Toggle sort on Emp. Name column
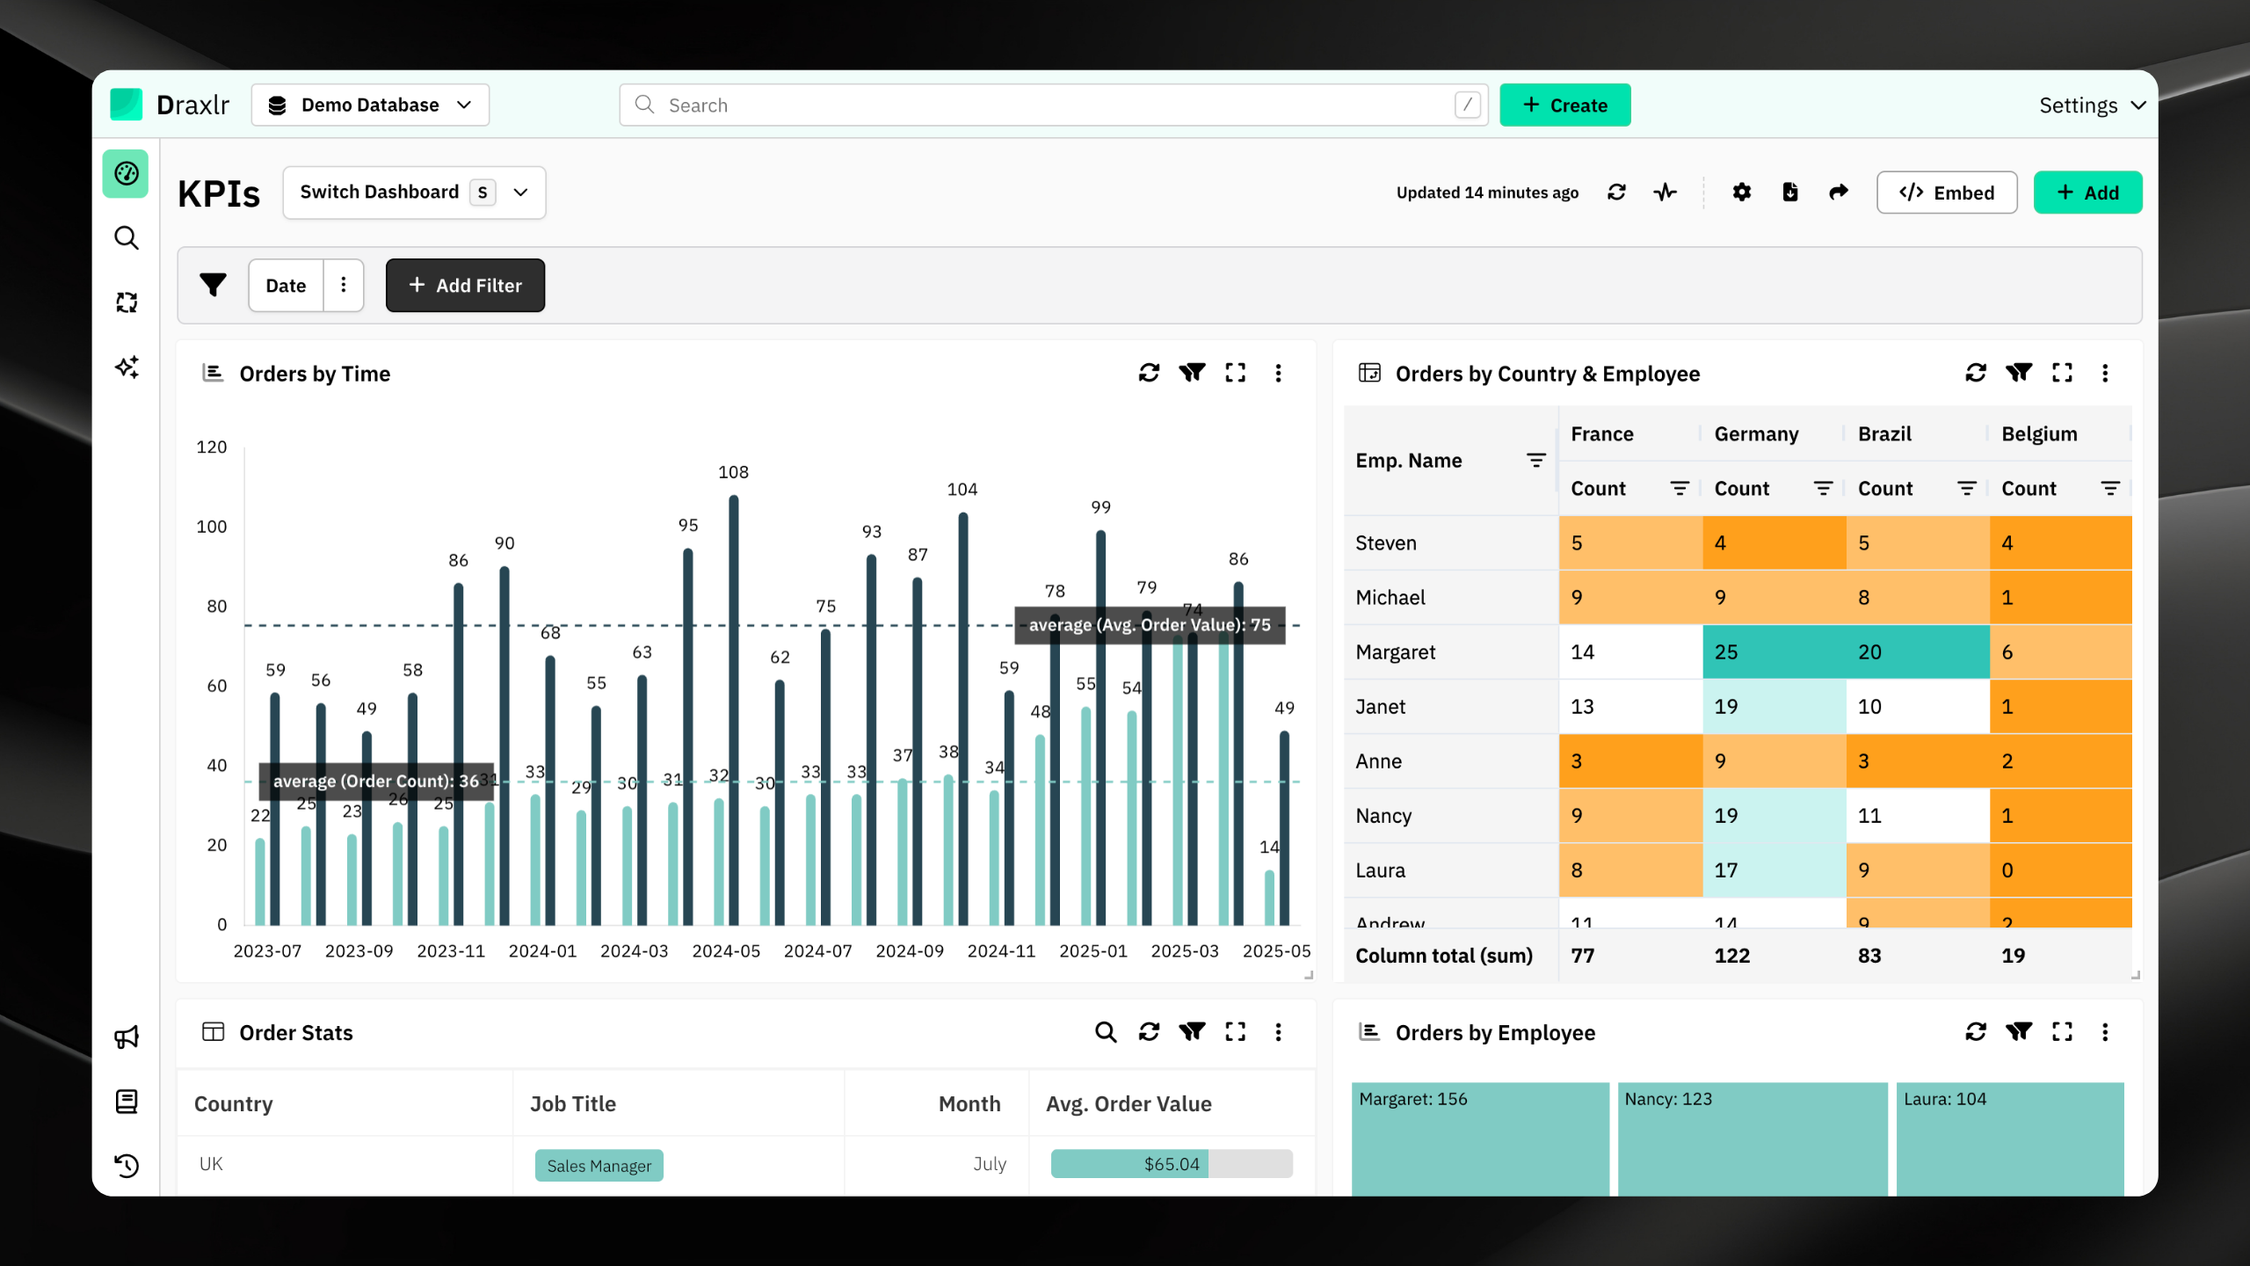 (1535, 461)
